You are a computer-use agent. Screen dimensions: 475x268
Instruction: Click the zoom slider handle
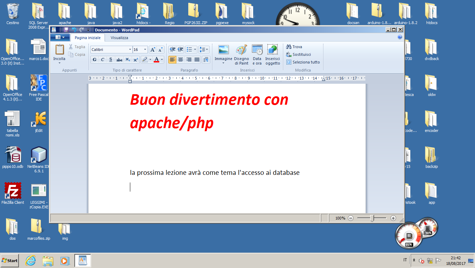click(372, 218)
